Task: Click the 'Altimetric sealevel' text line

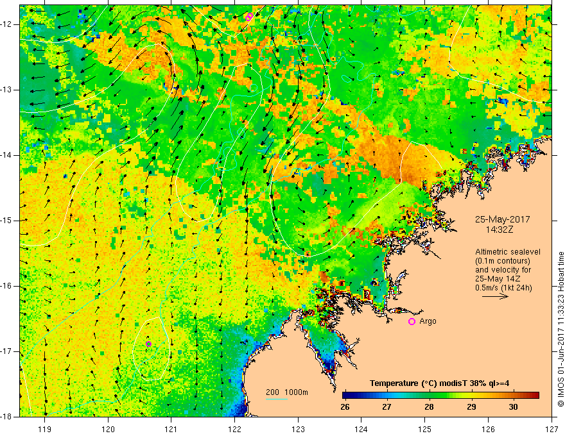Action: coord(508,252)
